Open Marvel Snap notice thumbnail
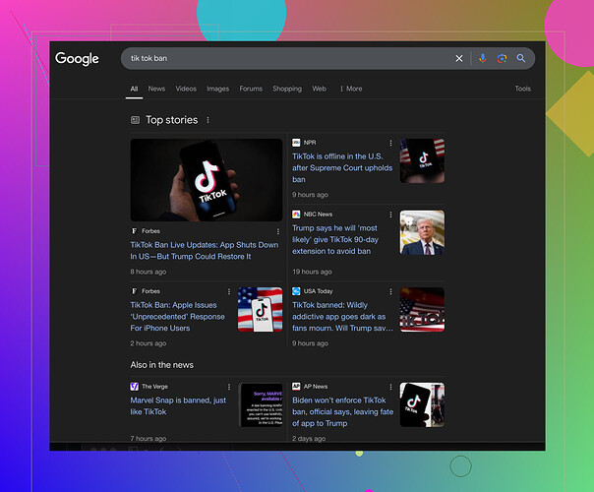 262,404
